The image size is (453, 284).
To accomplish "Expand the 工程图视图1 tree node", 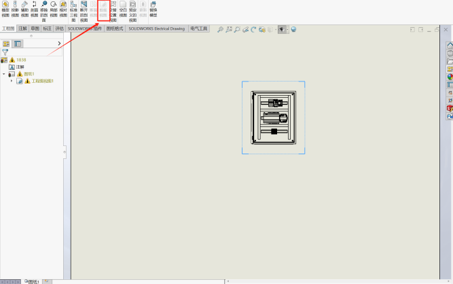I will pyautogui.click(x=12, y=81).
